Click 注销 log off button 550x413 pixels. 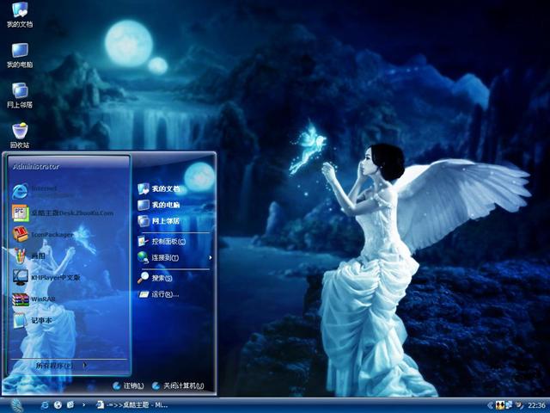[x=128, y=386]
